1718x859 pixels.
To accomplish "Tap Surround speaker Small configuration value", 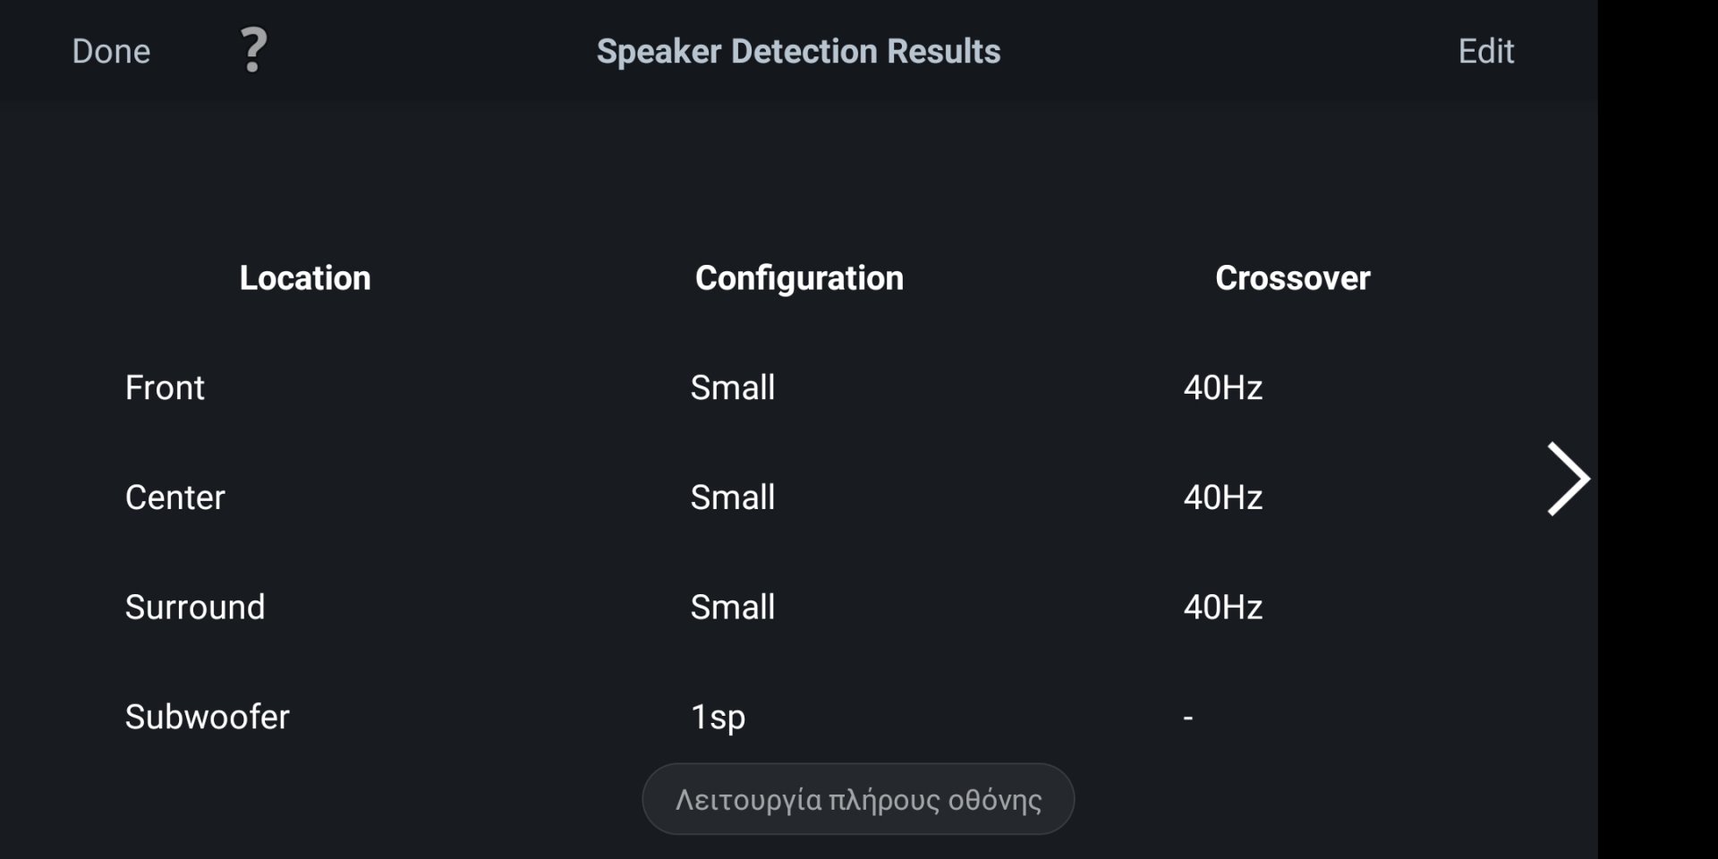I will click(x=733, y=608).
